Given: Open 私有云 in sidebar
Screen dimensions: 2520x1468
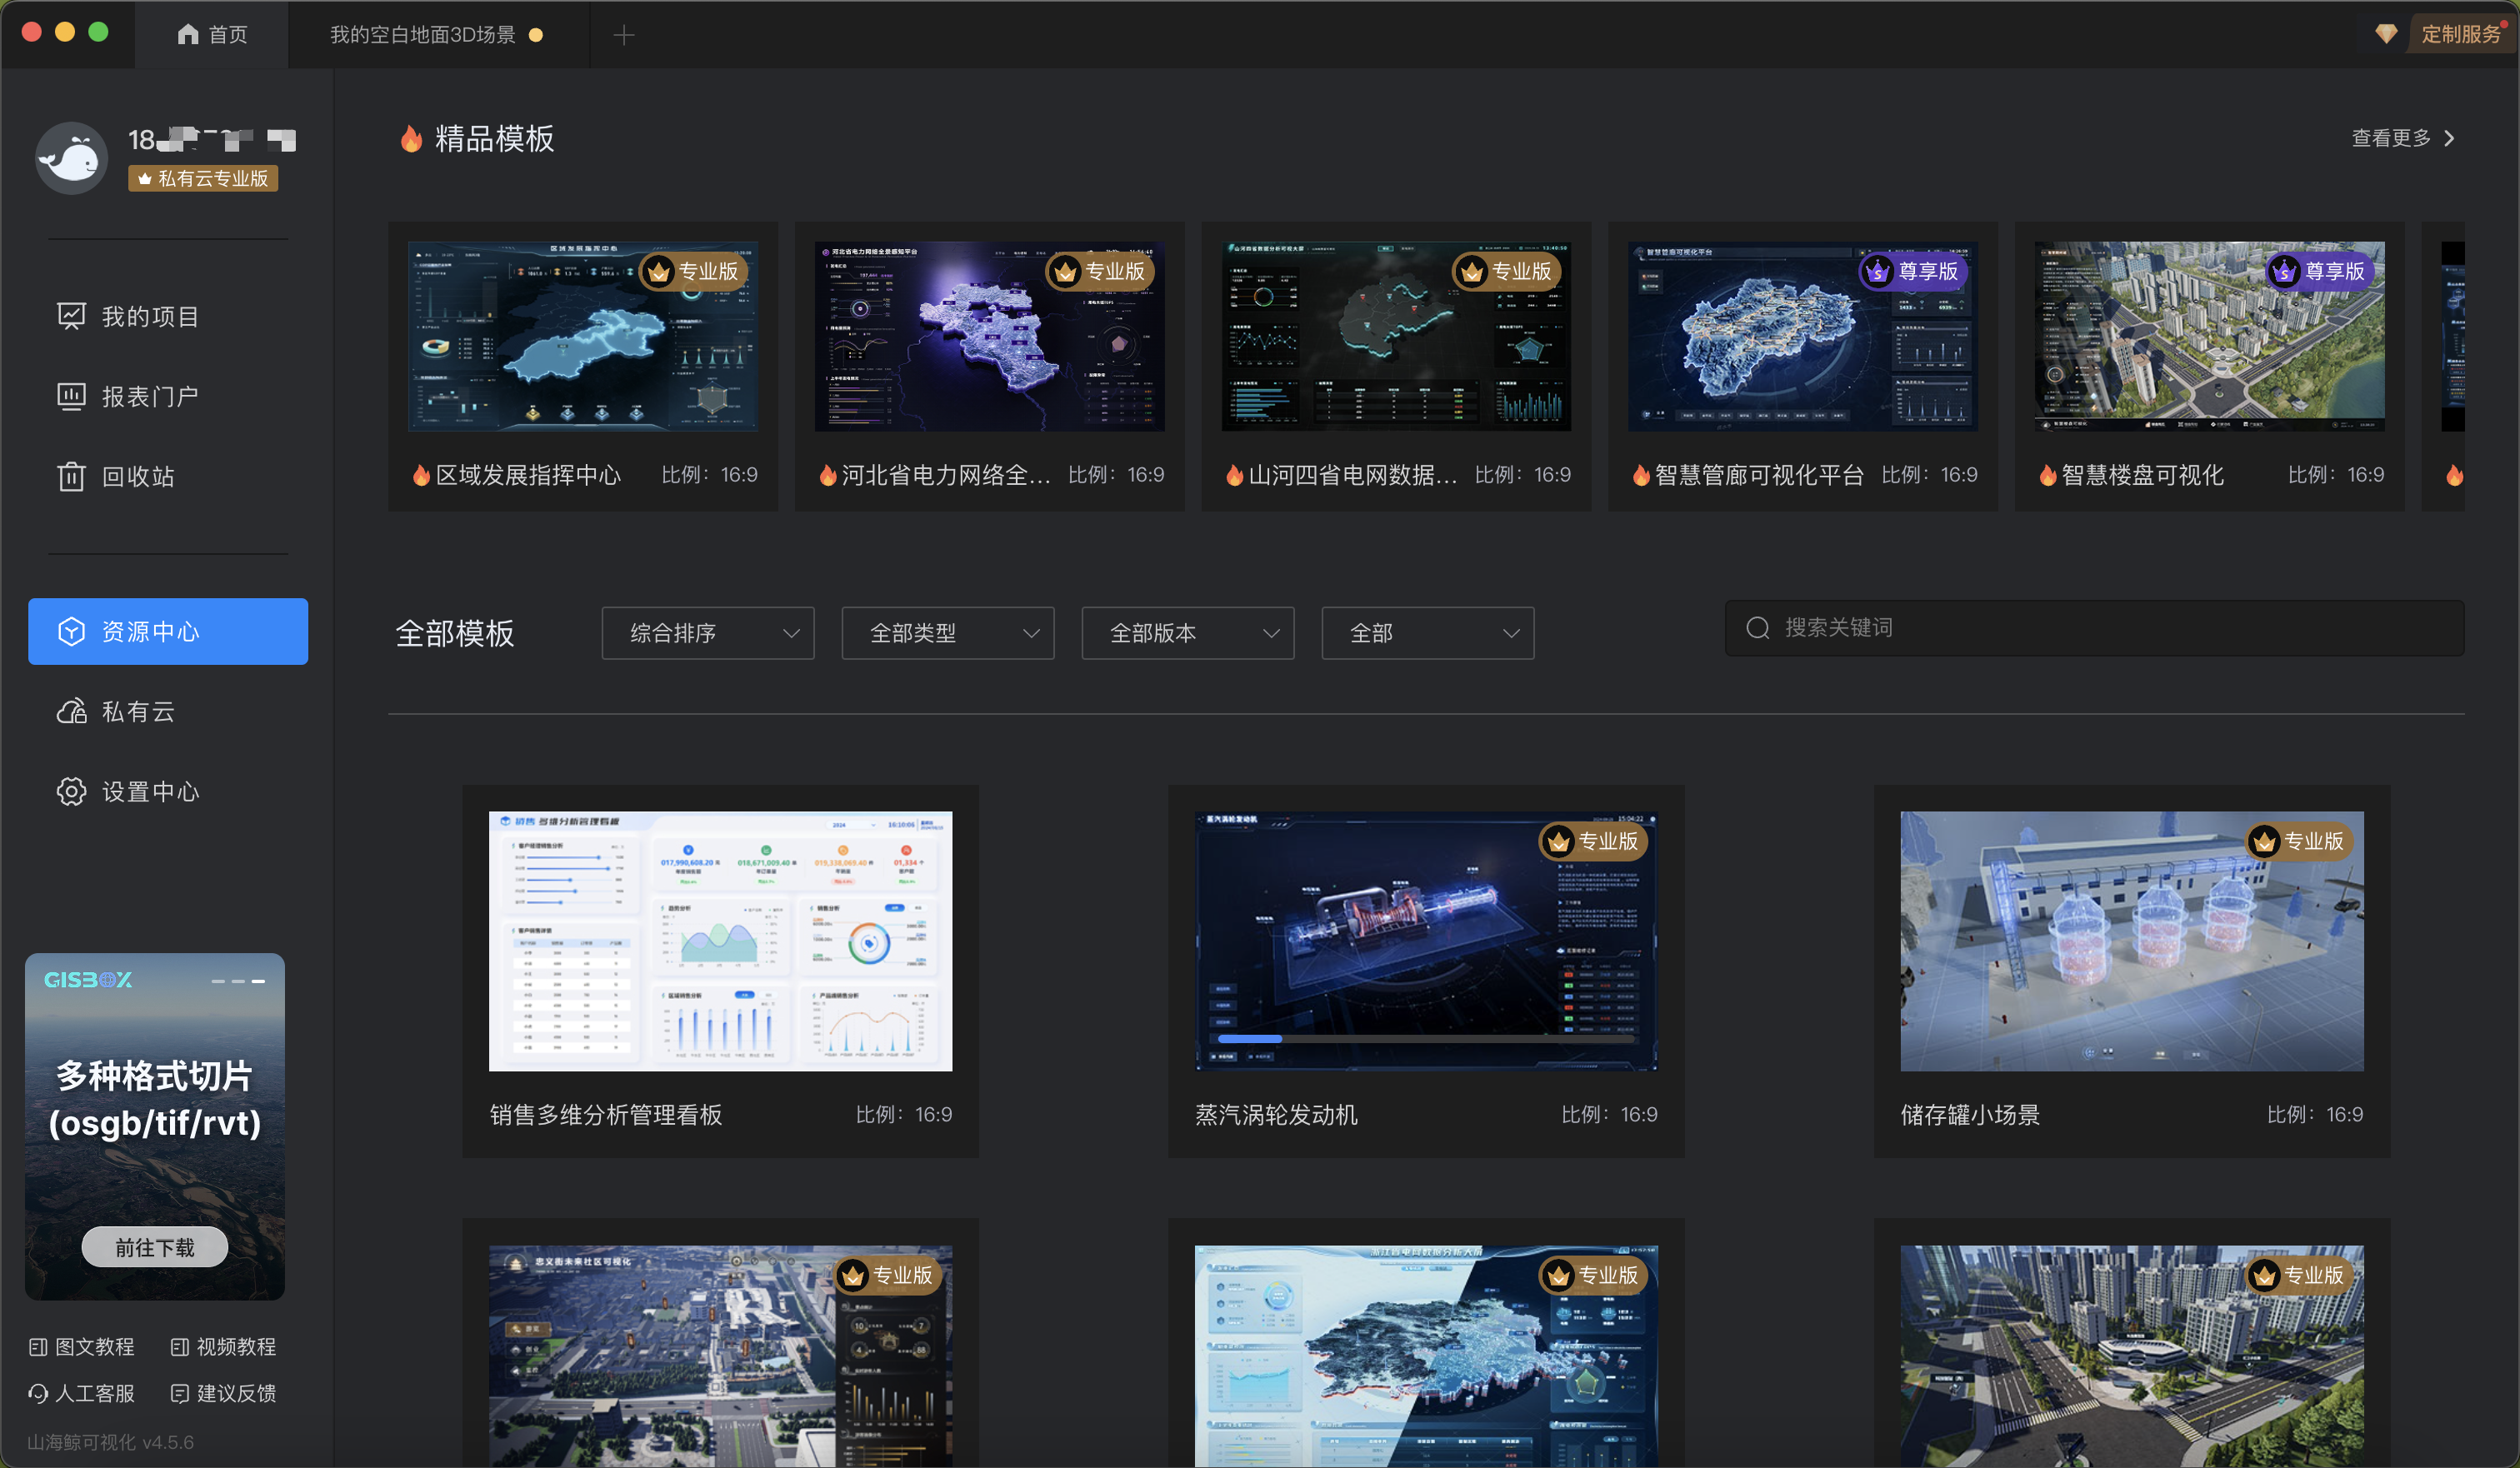Looking at the screenshot, I should (168, 711).
